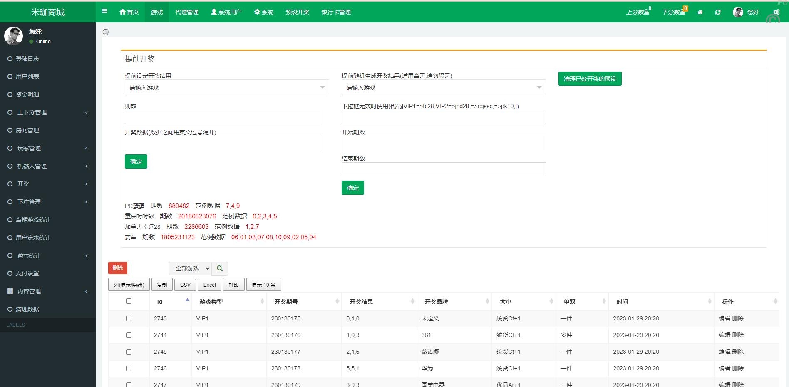Go to 银行卡管理 in the navbar
The height and width of the screenshot is (387, 789).
pyautogui.click(x=336, y=12)
